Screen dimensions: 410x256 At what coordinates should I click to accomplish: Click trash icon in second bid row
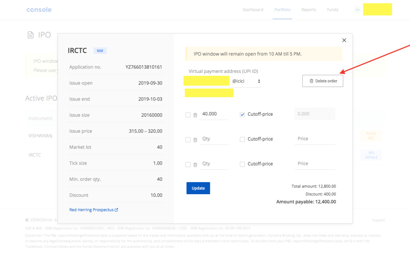(x=195, y=140)
